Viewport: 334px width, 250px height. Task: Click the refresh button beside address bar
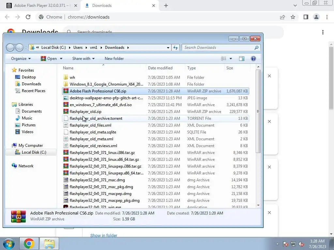point(175,48)
